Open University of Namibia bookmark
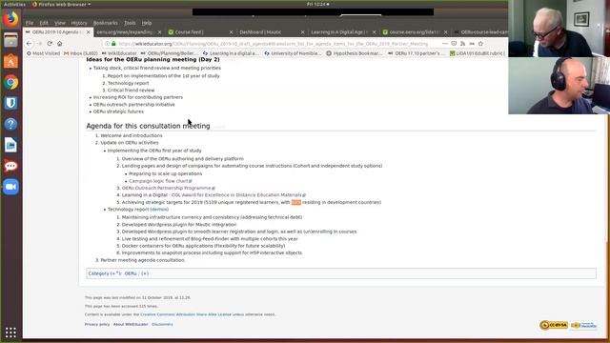This screenshot has height=343, width=610. coord(293,53)
